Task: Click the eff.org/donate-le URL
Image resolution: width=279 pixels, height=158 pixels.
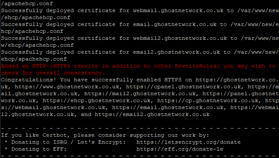Action: (x=180, y=149)
